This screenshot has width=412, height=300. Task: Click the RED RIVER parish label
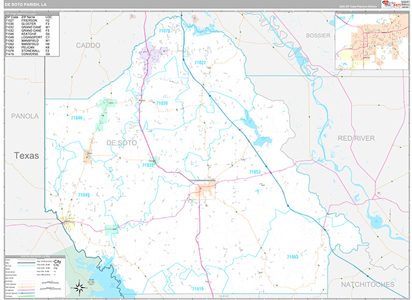(356, 138)
